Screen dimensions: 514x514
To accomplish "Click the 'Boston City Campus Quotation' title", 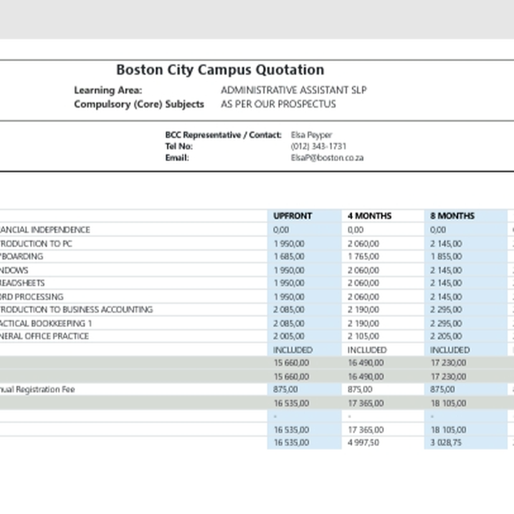I will [x=220, y=70].
